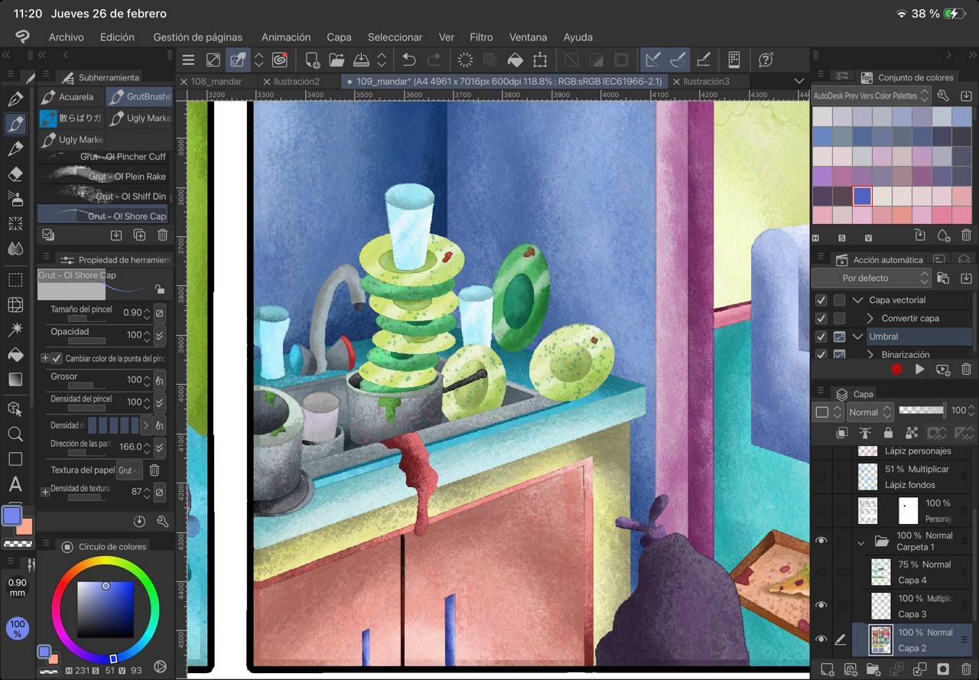Hide the Capa 2 layer via eye icon
This screenshot has width=979, height=680.
(x=821, y=639)
